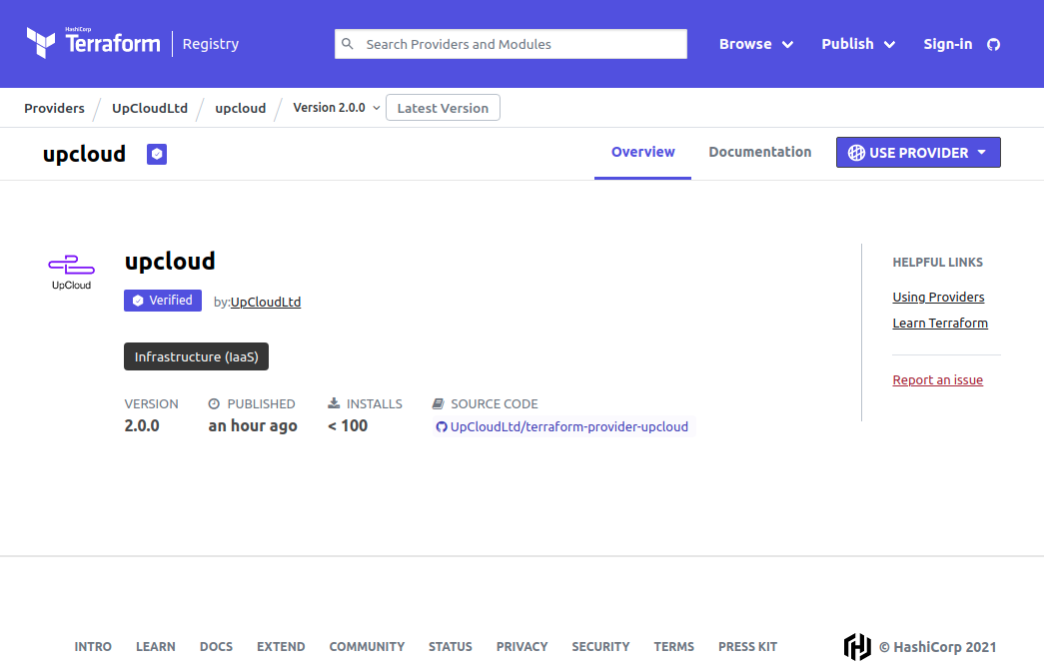Open the Using Providers helpful link
1044x670 pixels.
tap(938, 297)
